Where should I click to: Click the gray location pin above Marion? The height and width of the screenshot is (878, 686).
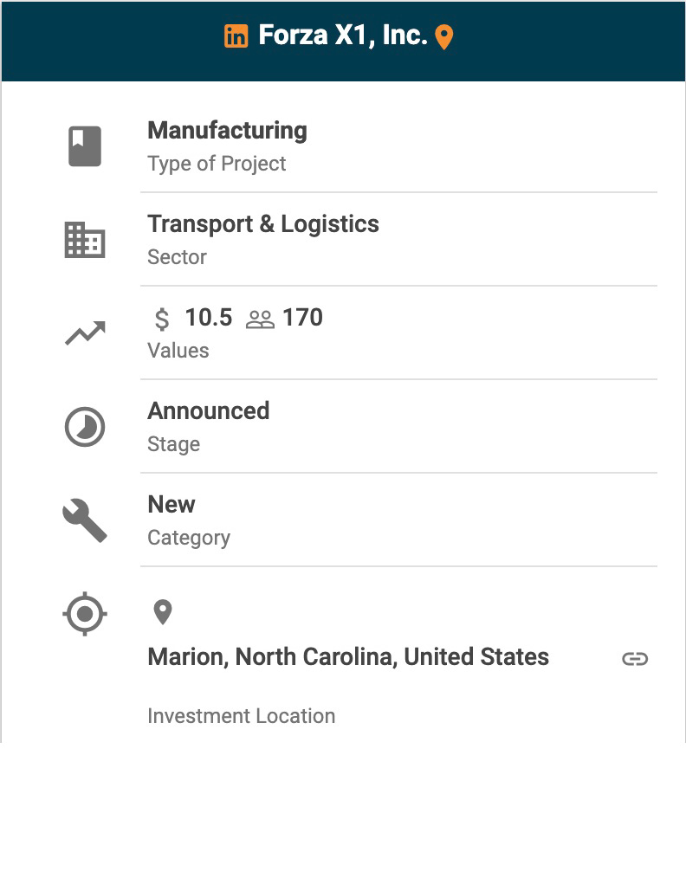coord(163,612)
